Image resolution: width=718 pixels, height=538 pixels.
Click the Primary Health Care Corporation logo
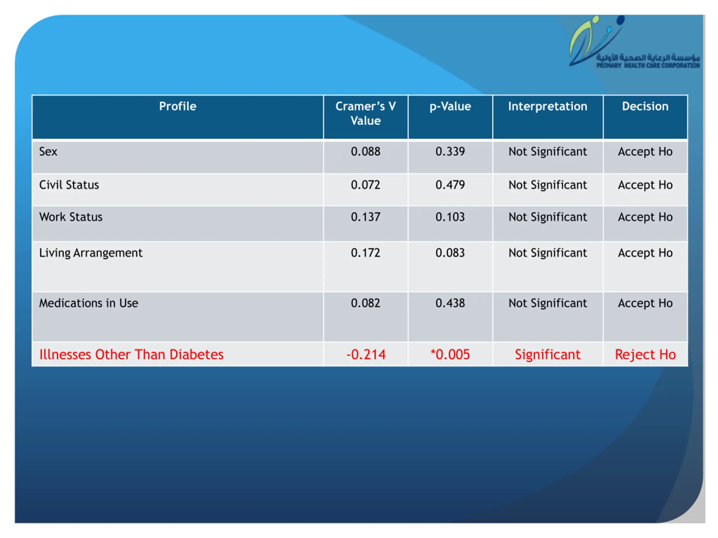pos(634,42)
